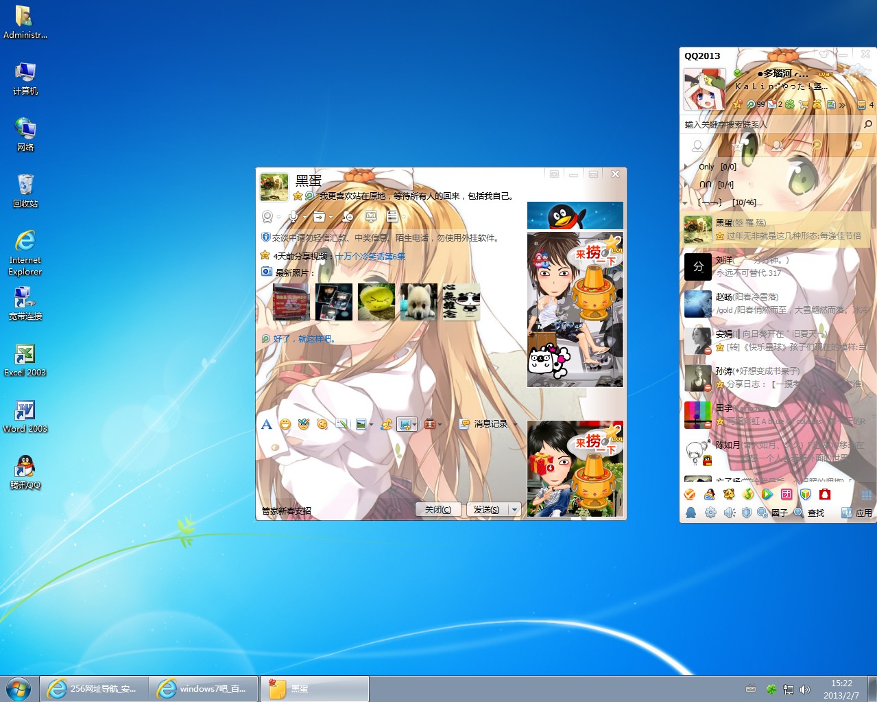Open the red toolbox icon in chat
877x702 pixels.
pos(429,424)
